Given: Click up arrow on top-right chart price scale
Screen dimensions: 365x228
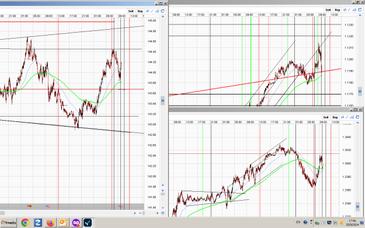Looking at the screenshot, I should [360, 15].
